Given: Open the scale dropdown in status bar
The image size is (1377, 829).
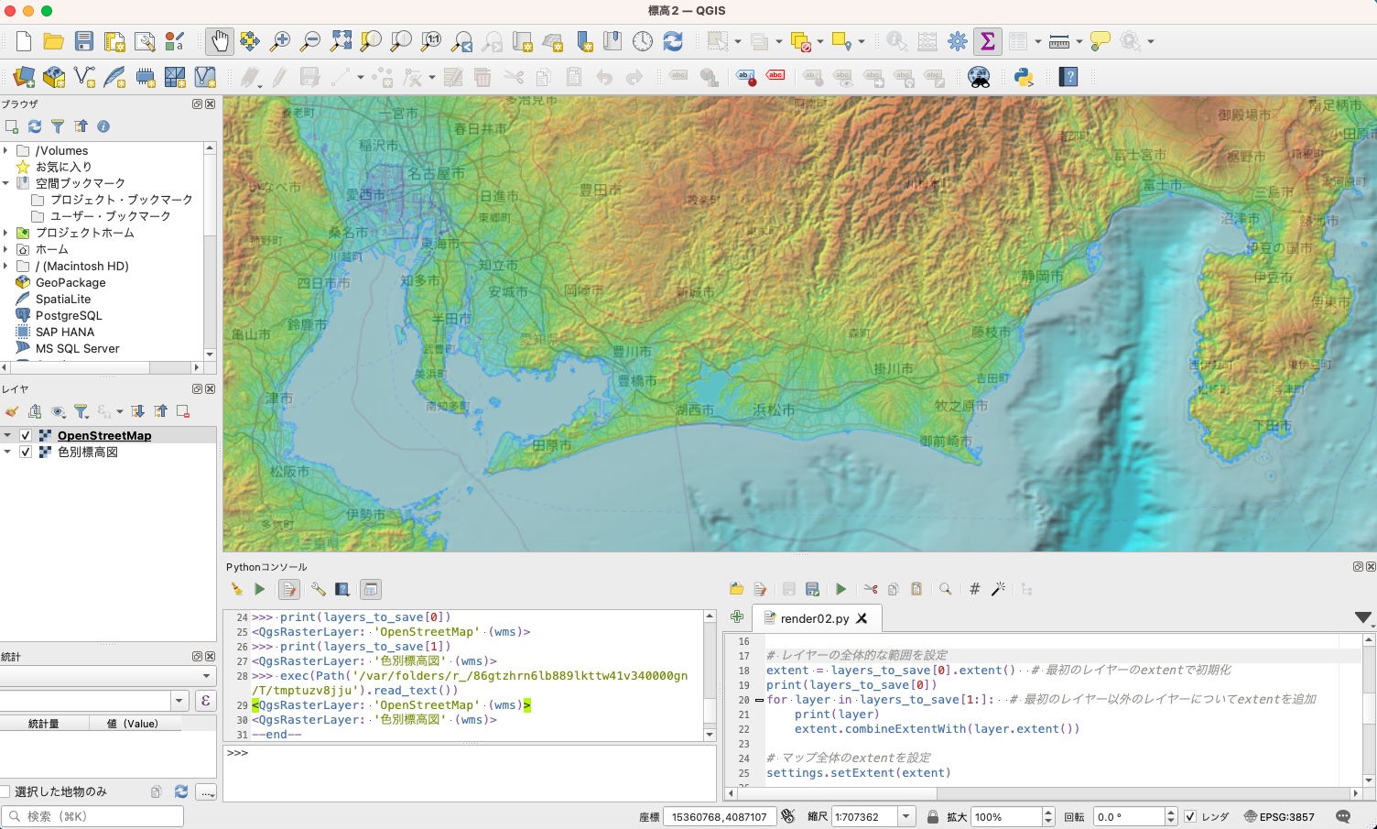Looking at the screenshot, I should tap(905, 817).
